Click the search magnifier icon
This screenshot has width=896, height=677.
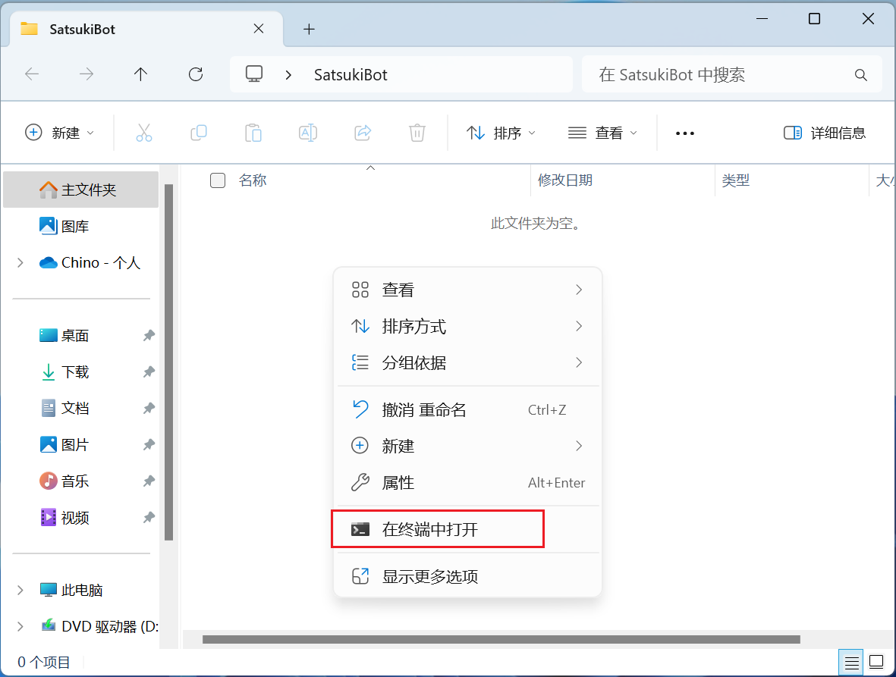860,75
